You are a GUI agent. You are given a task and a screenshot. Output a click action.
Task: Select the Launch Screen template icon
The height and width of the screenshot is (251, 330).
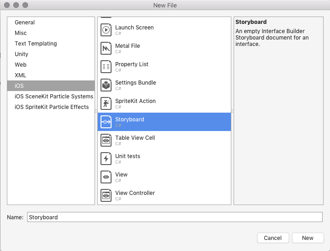point(106,30)
